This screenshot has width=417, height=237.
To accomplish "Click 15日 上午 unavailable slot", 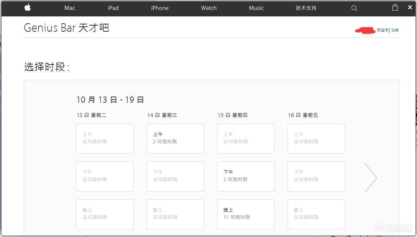I will (246, 139).
